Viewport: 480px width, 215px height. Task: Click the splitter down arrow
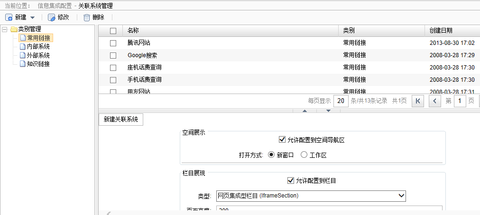329,111
